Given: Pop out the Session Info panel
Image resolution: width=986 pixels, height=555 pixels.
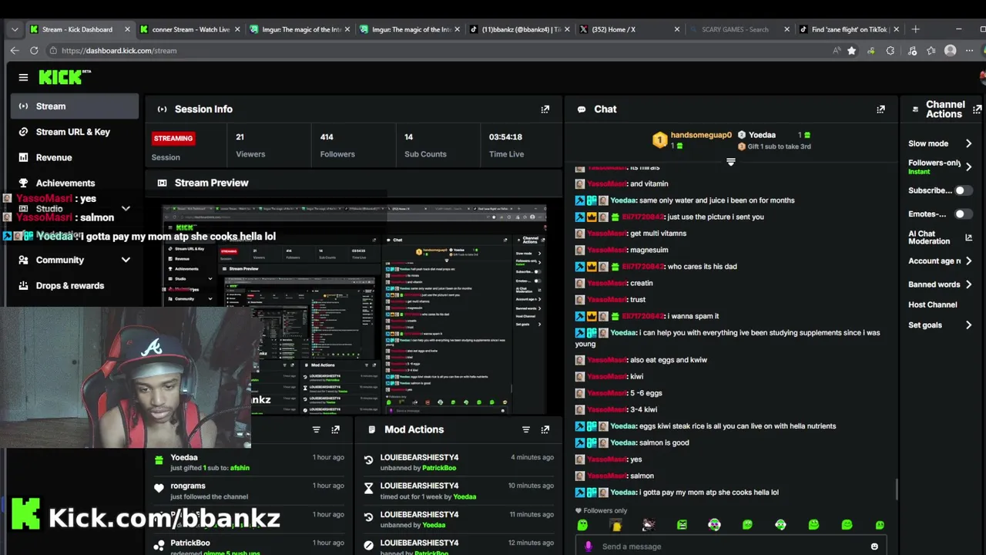Looking at the screenshot, I should 545,109.
